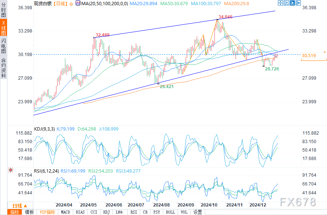327x215 pixels.
Task: Select the PSY indicator
Action: [x=156, y=212]
